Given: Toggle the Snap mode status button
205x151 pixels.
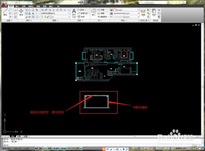Looking at the screenshot, I should pyautogui.click(x=36, y=148).
